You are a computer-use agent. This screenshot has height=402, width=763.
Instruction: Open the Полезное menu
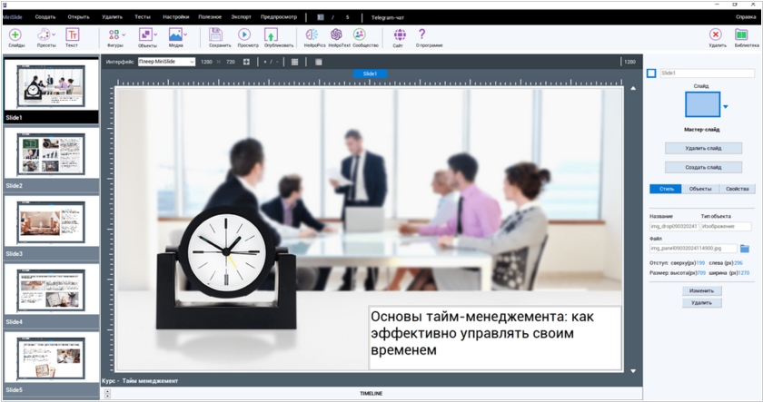click(x=210, y=17)
